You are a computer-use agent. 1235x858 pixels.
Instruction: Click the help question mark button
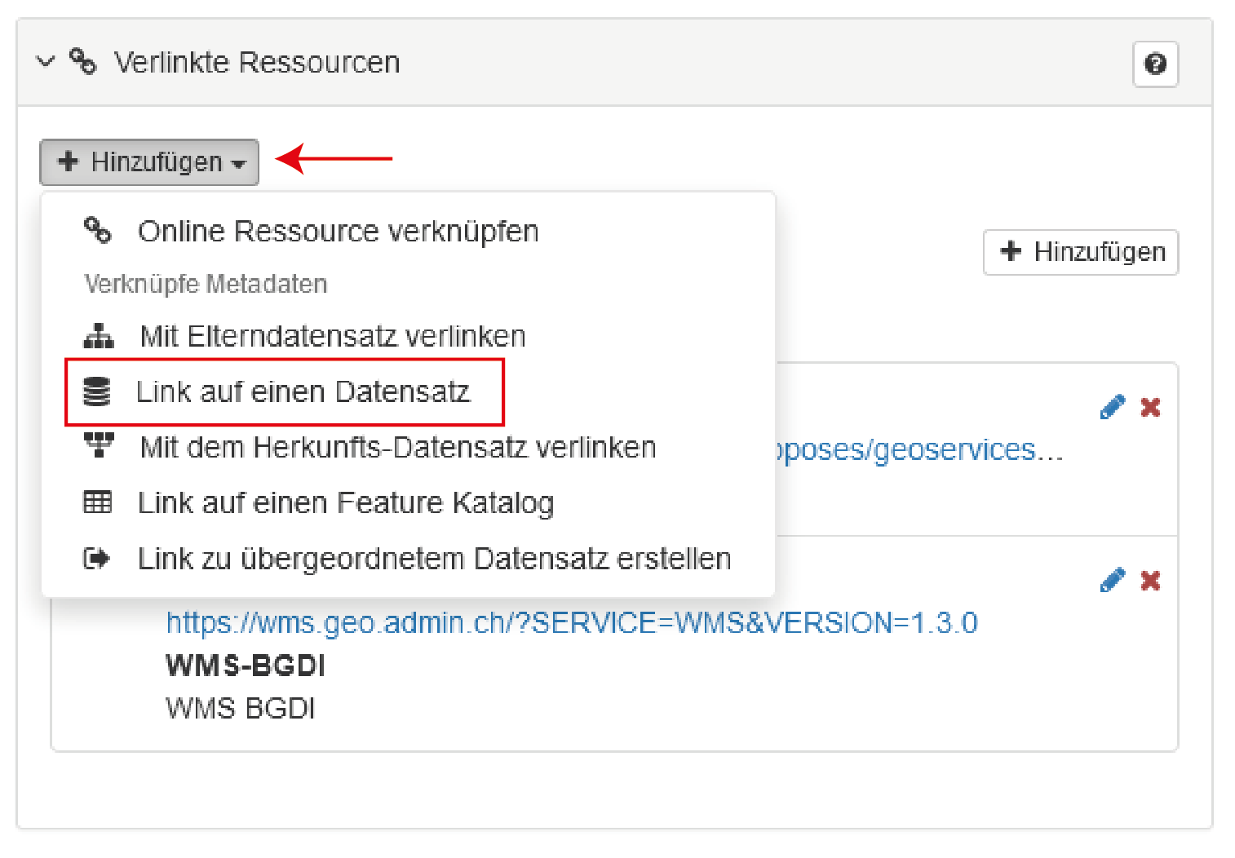pos(1155,64)
